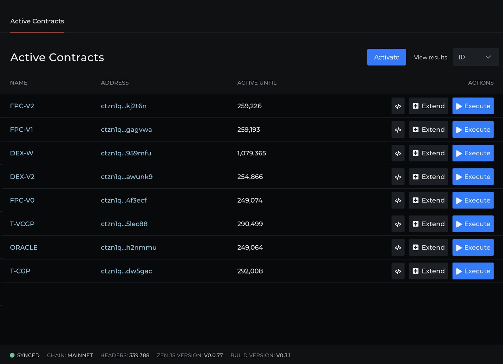Execute the ORACLE contract
503x364 pixels.
[473, 248]
